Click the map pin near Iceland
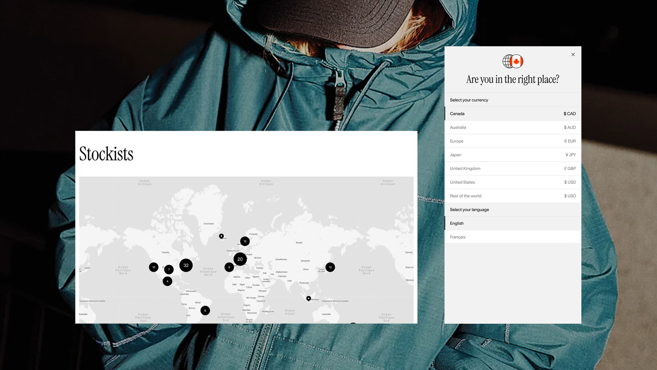The width and height of the screenshot is (657, 370). (221, 236)
